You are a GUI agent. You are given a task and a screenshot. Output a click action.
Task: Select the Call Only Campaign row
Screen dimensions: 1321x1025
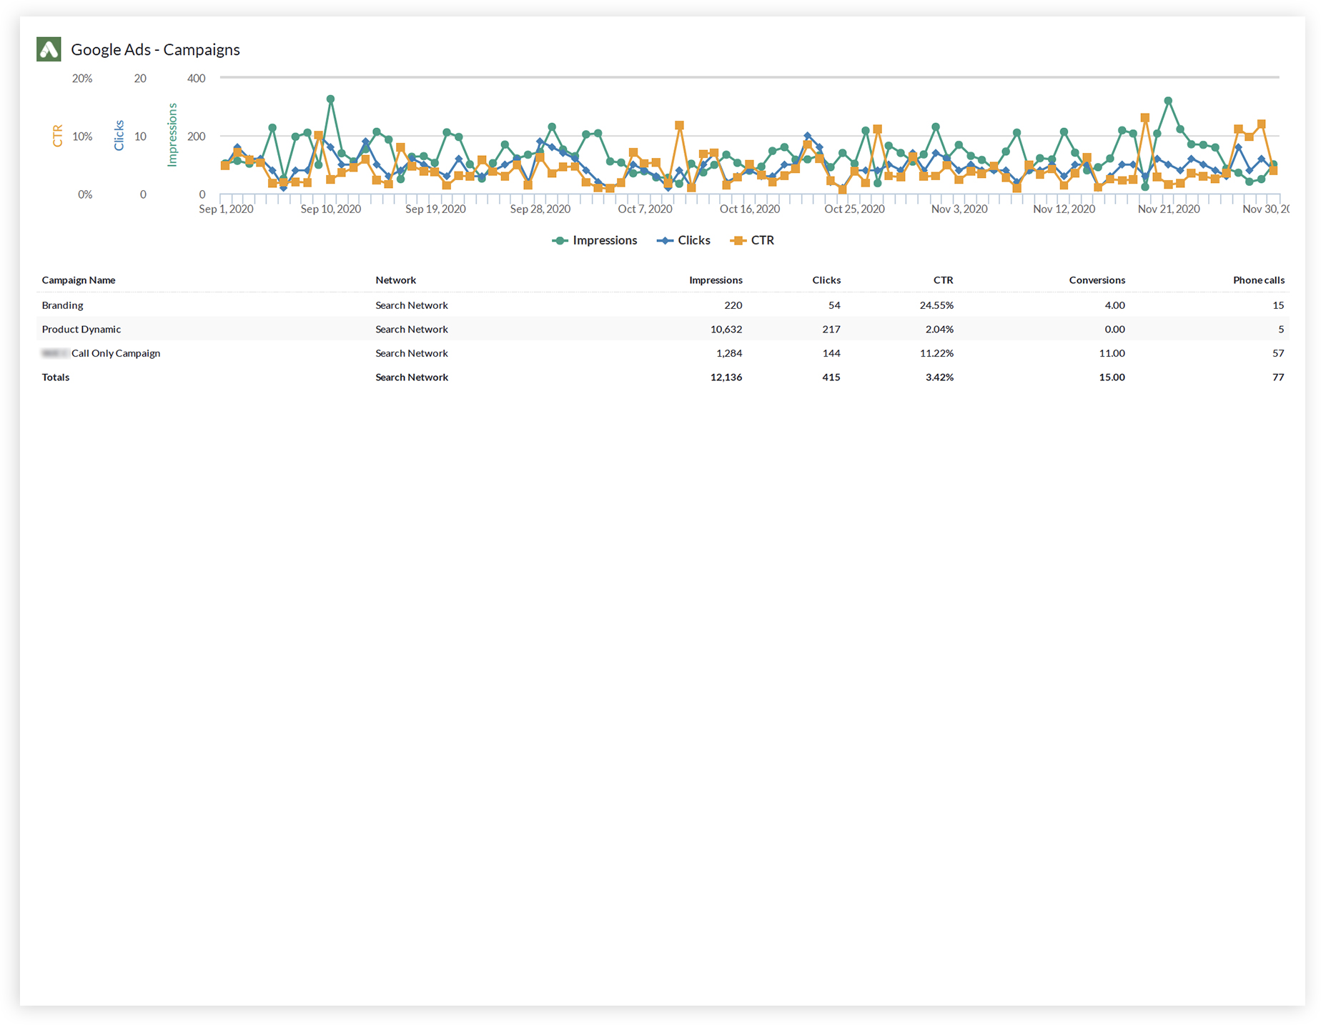tap(115, 353)
